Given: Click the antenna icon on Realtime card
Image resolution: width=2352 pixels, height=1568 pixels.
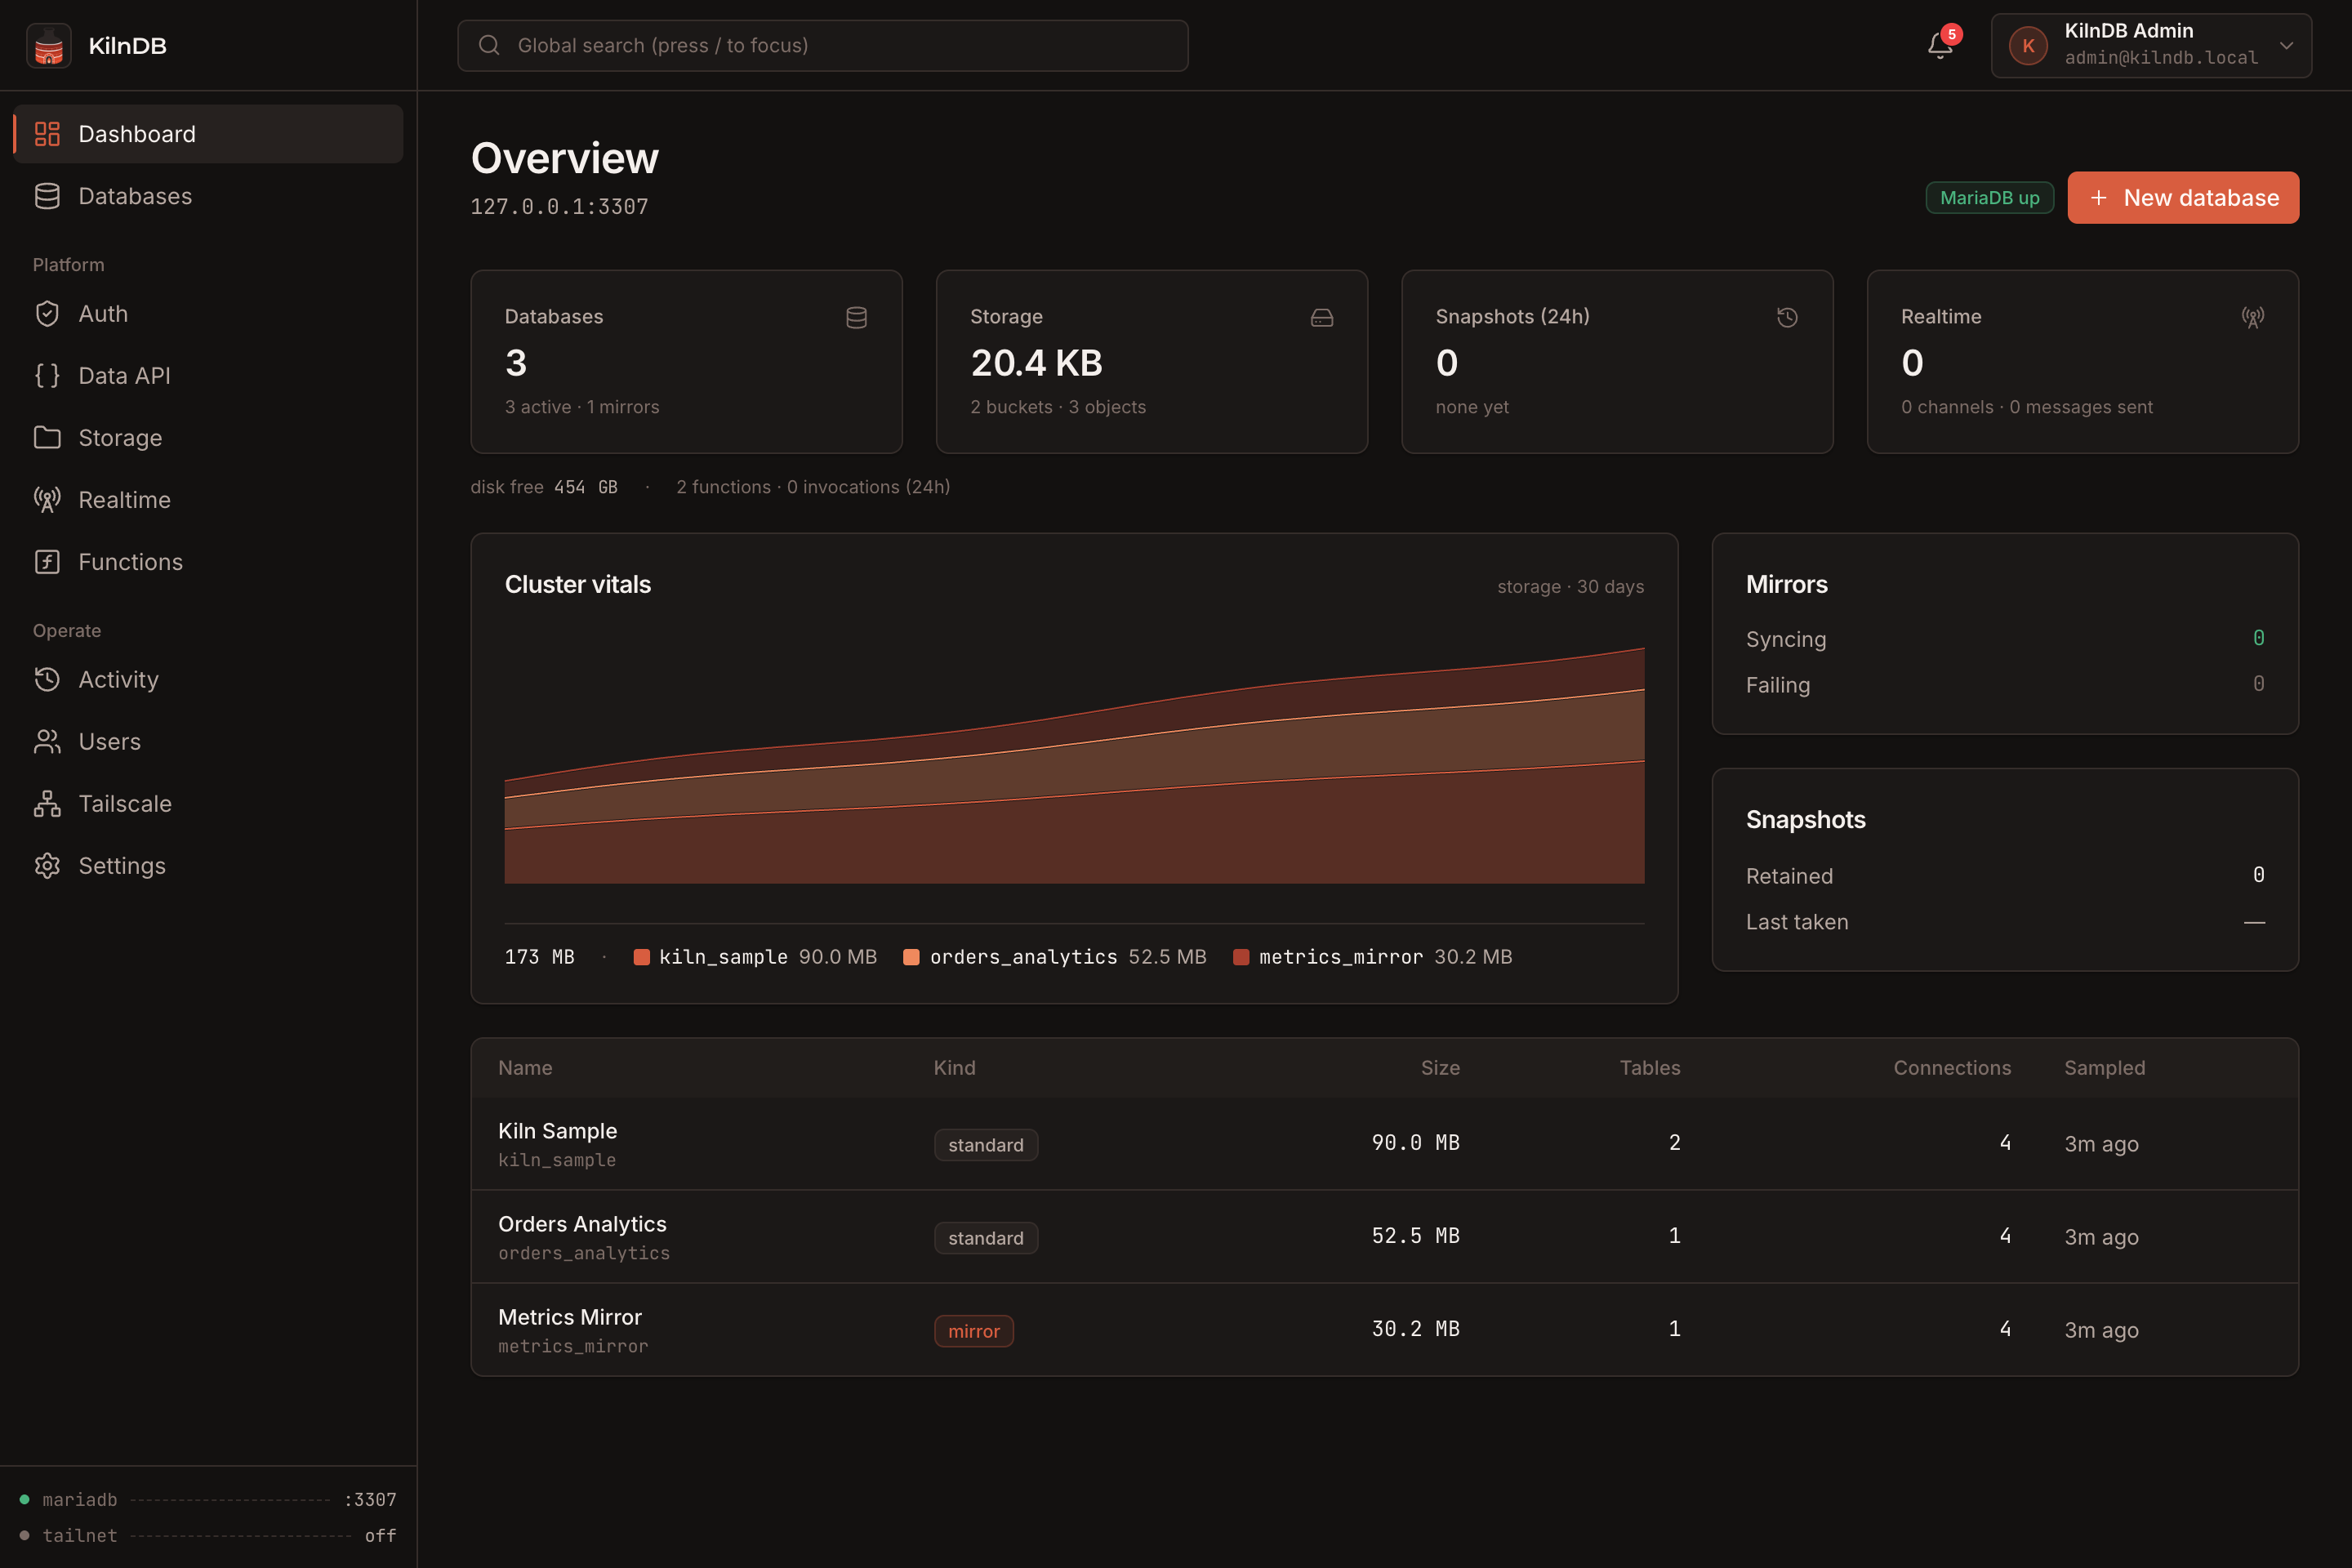Looking at the screenshot, I should tap(2253, 318).
